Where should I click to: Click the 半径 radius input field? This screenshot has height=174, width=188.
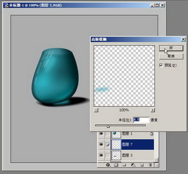click(x=141, y=120)
